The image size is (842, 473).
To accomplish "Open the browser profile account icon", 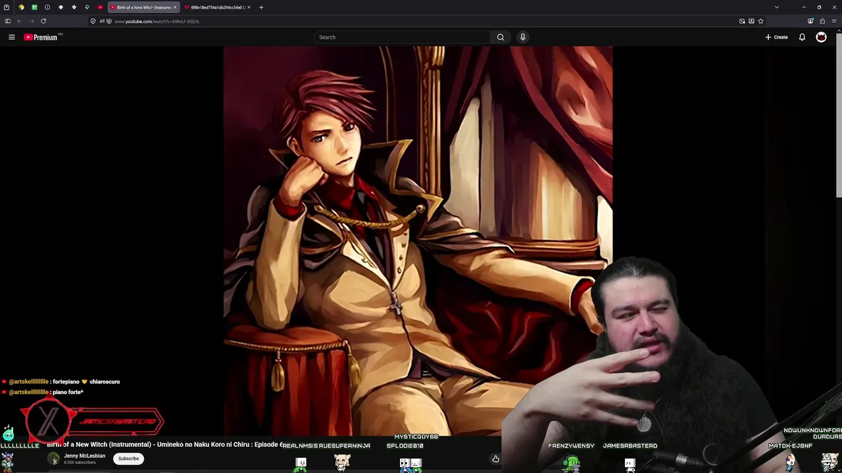I will (810, 21).
